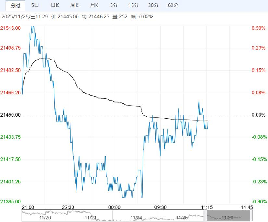Screen dimensions: 268x222
Task: Choose the 30分 interval tab
Action: tap(153, 5)
